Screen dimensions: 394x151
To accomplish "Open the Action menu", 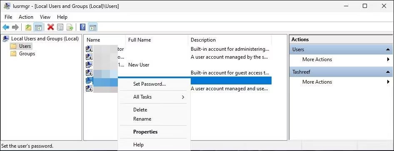I will point(26,17).
